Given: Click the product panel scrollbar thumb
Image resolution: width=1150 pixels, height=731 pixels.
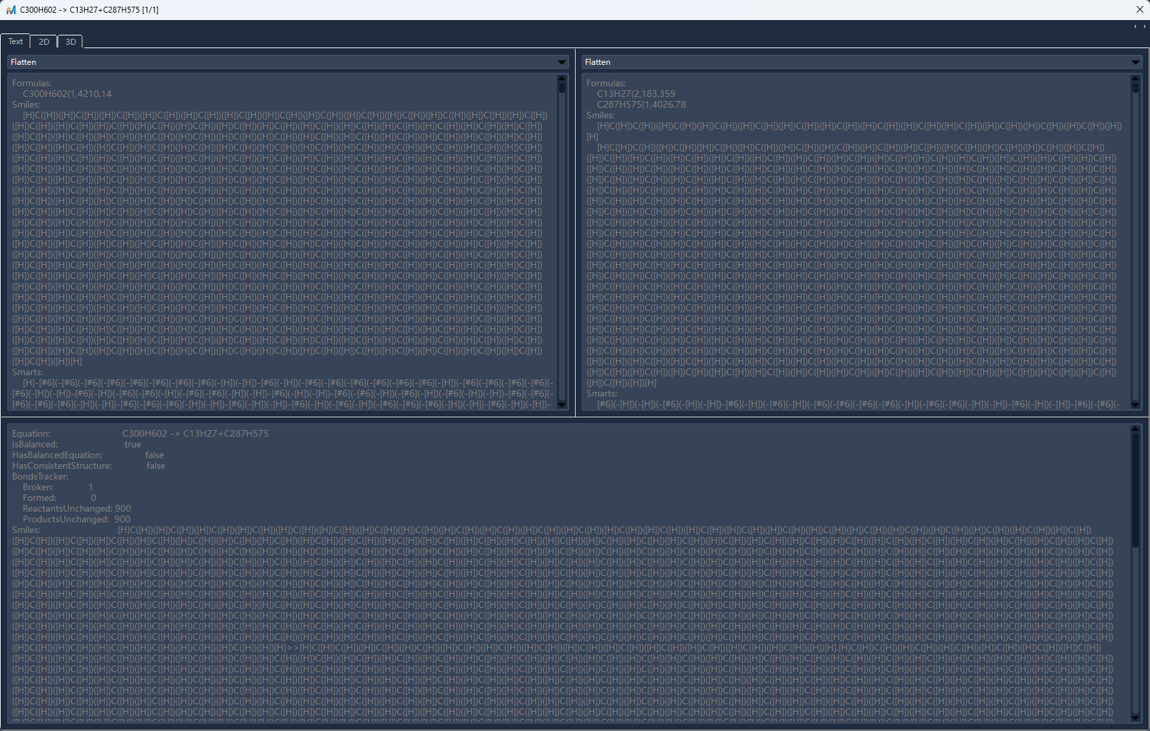Looking at the screenshot, I should click(1135, 88).
